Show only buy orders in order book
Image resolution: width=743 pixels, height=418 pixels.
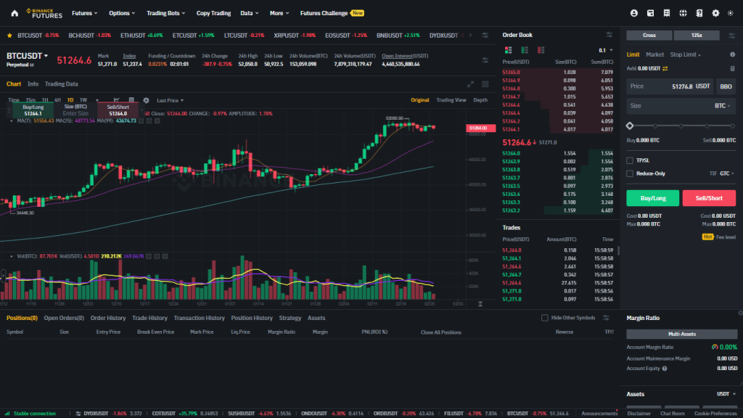point(524,49)
